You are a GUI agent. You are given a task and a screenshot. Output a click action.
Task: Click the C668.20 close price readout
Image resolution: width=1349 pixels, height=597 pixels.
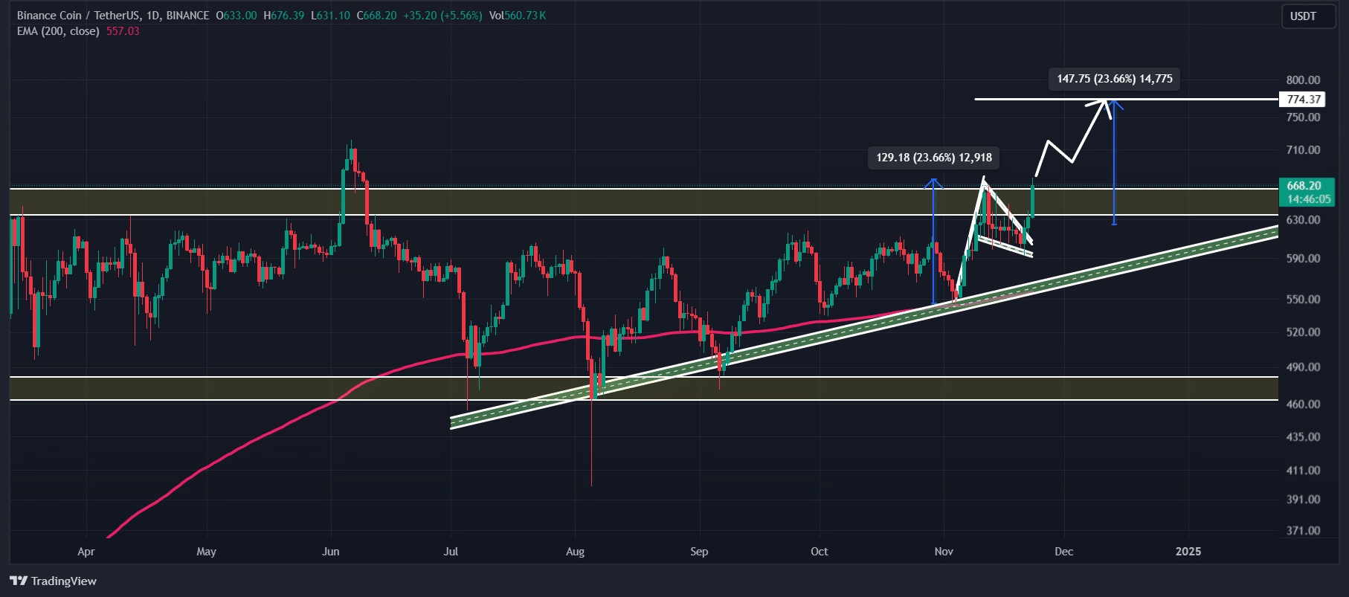pyautogui.click(x=377, y=16)
